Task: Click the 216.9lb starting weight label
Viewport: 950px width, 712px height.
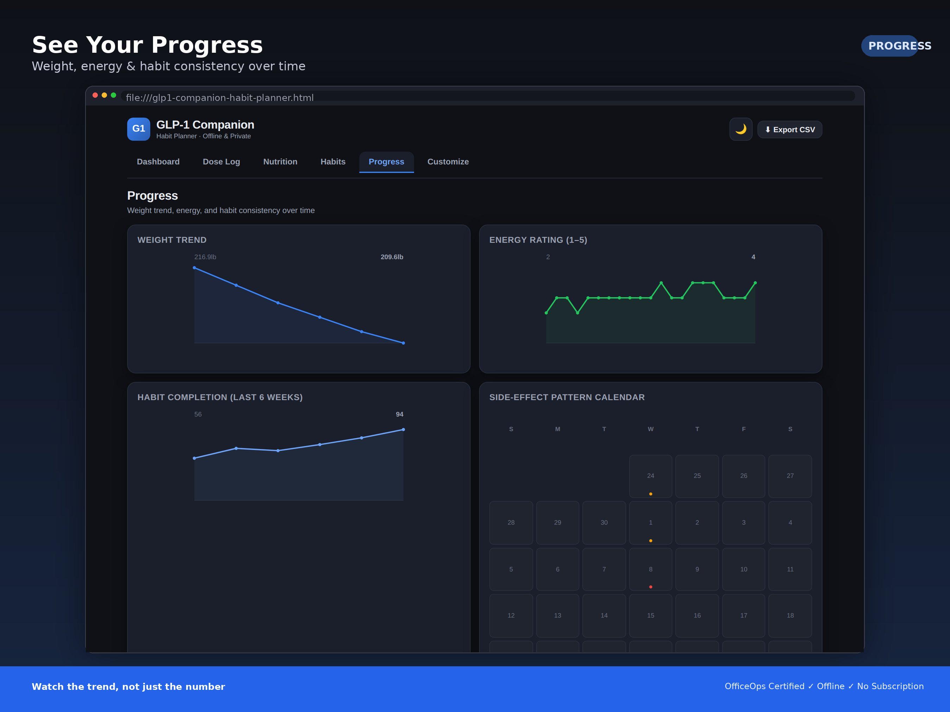Action: [x=205, y=257]
